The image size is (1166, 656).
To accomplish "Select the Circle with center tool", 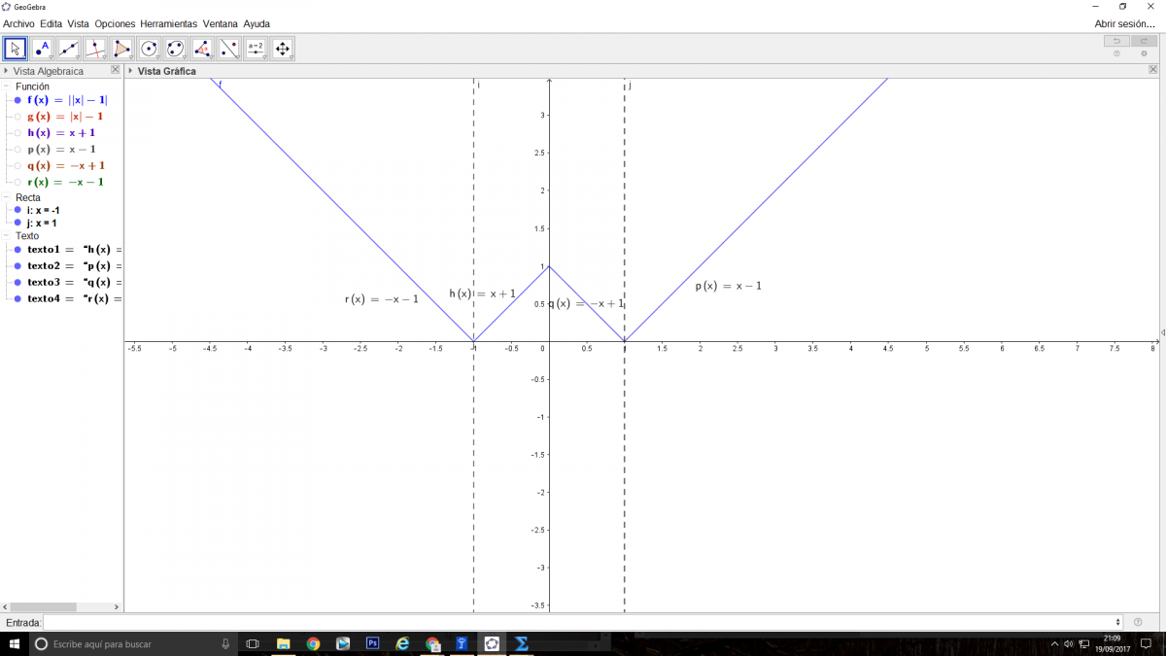I will point(149,49).
